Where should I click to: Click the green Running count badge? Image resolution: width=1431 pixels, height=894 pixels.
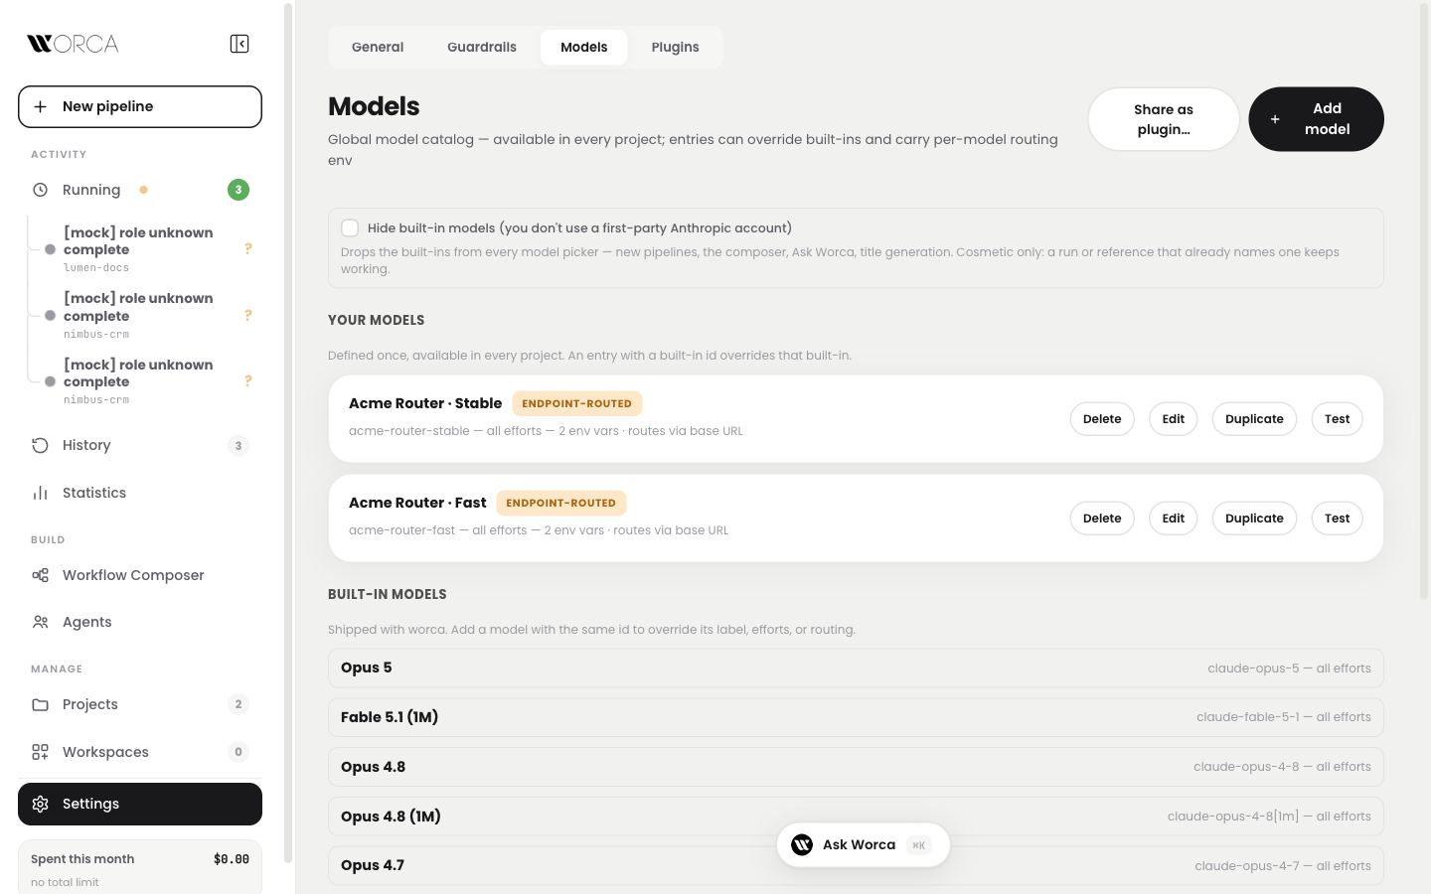[x=238, y=190]
